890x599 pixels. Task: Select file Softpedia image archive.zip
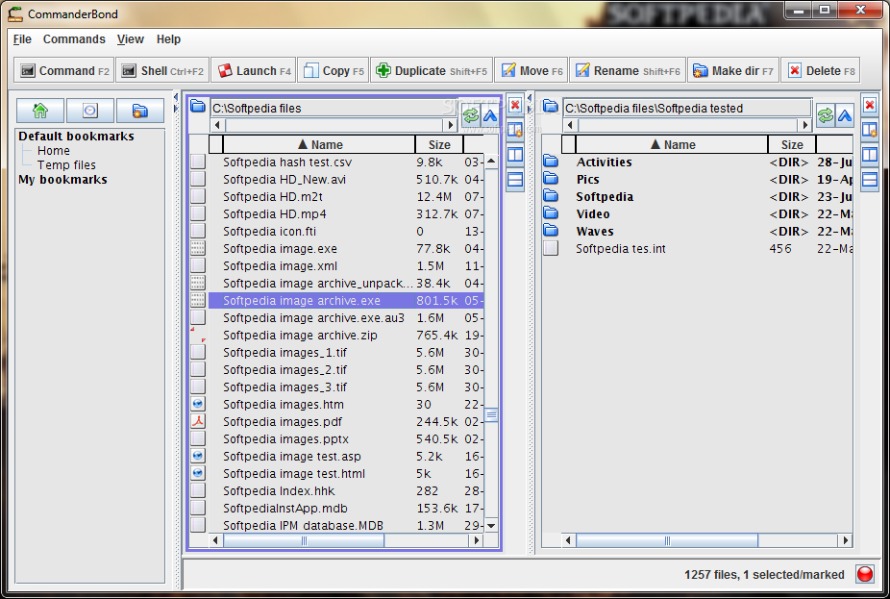coord(300,335)
